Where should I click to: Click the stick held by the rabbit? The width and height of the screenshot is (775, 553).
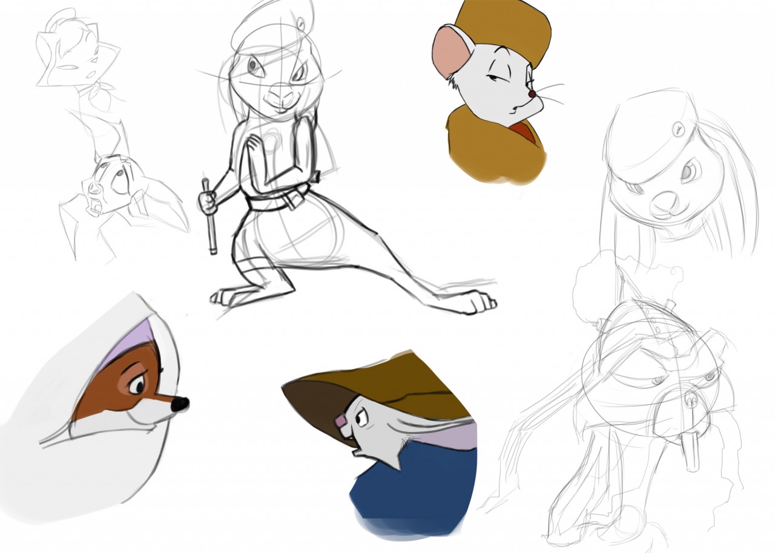coord(209,216)
